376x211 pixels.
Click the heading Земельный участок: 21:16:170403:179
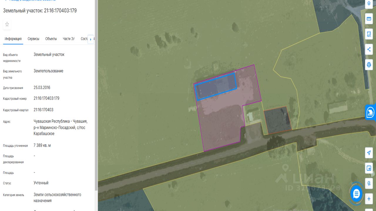click(40, 11)
